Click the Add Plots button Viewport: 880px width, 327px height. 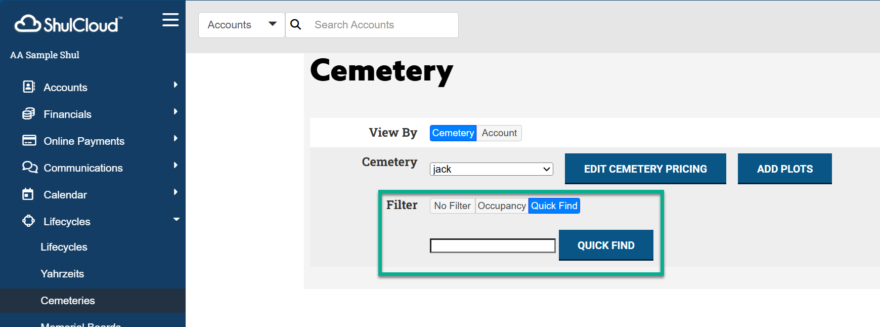(784, 169)
